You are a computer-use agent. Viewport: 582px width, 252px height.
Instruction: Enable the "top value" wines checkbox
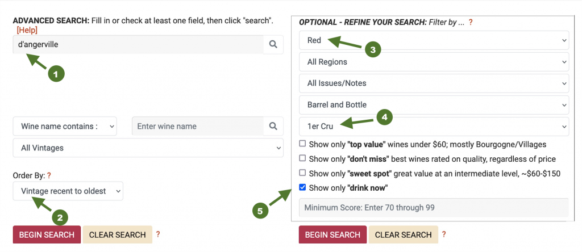click(x=302, y=144)
